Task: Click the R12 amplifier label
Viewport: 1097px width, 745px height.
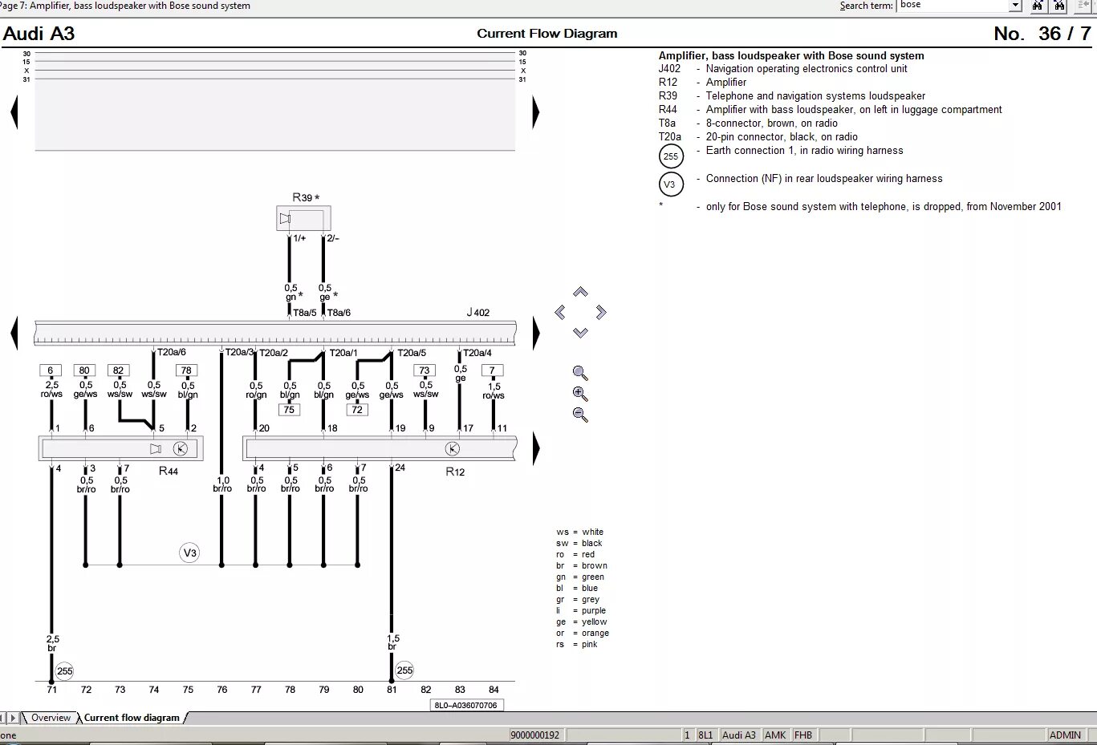Action: (455, 472)
